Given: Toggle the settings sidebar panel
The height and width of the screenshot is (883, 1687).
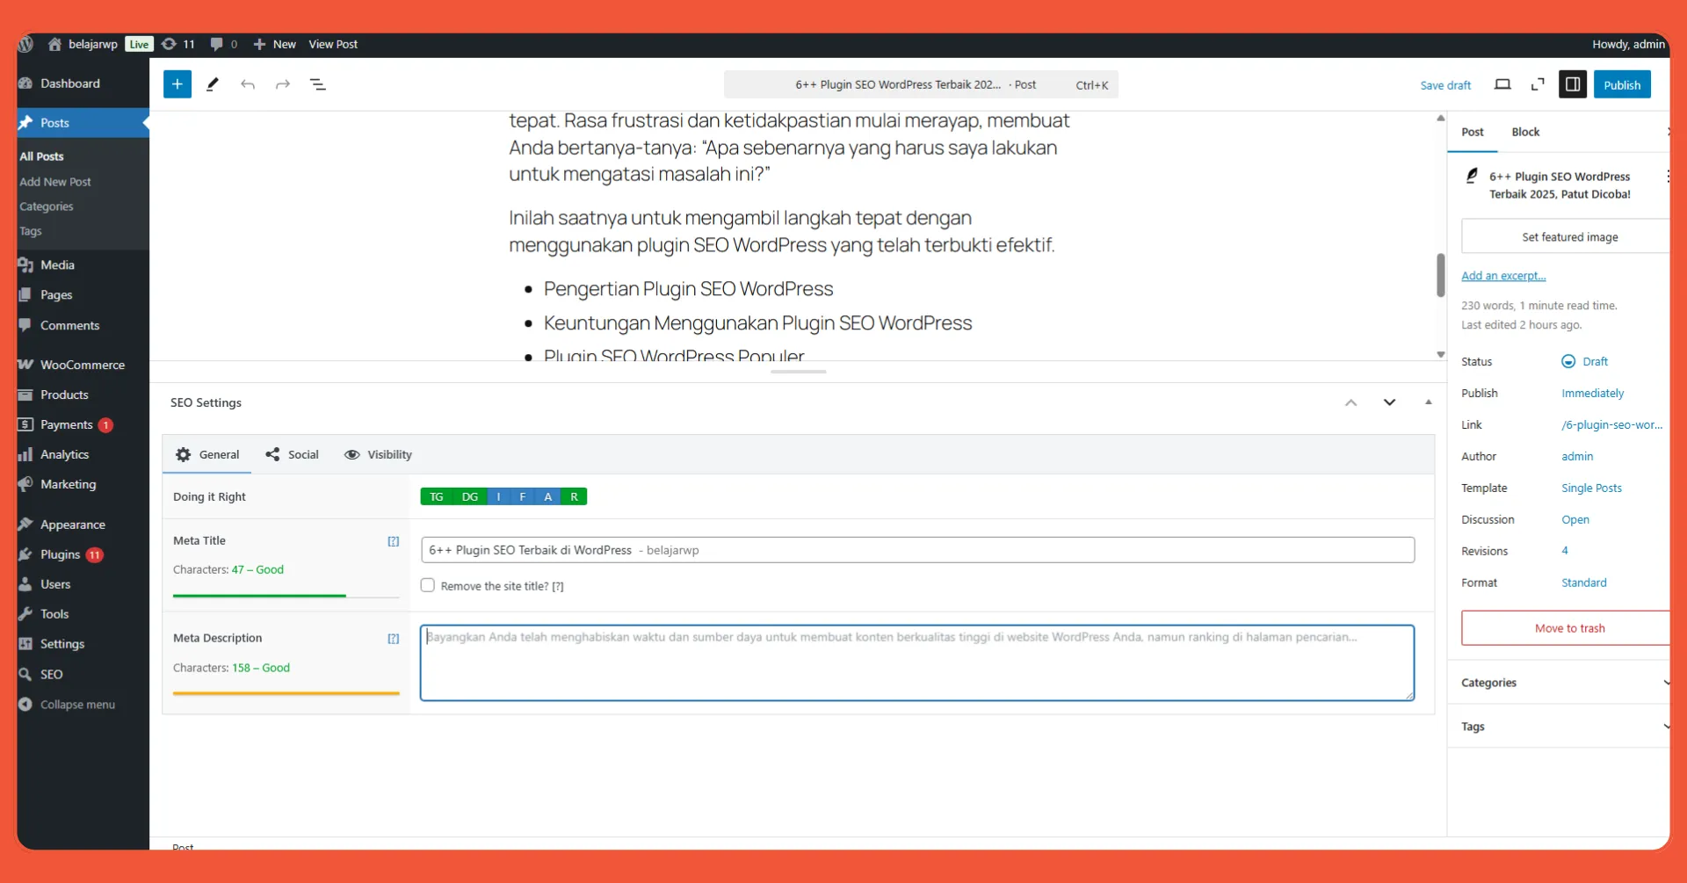Looking at the screenshot, I should [1573, 83].
